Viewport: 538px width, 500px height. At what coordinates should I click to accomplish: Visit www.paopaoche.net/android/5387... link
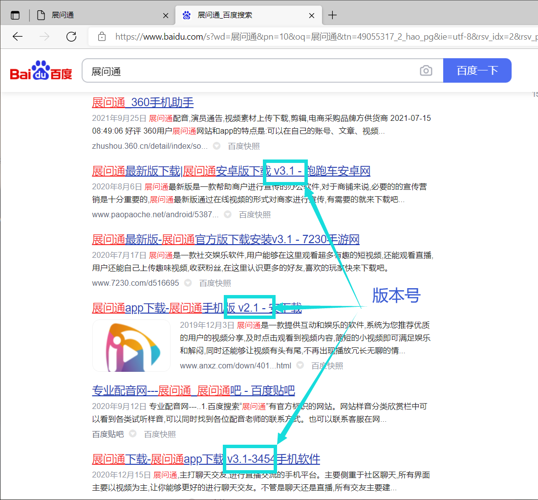(155, 214)
